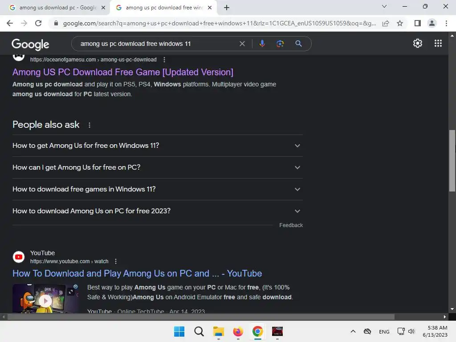Launch Firefox from taskbar
456x342 pixels.
point(238,331)
